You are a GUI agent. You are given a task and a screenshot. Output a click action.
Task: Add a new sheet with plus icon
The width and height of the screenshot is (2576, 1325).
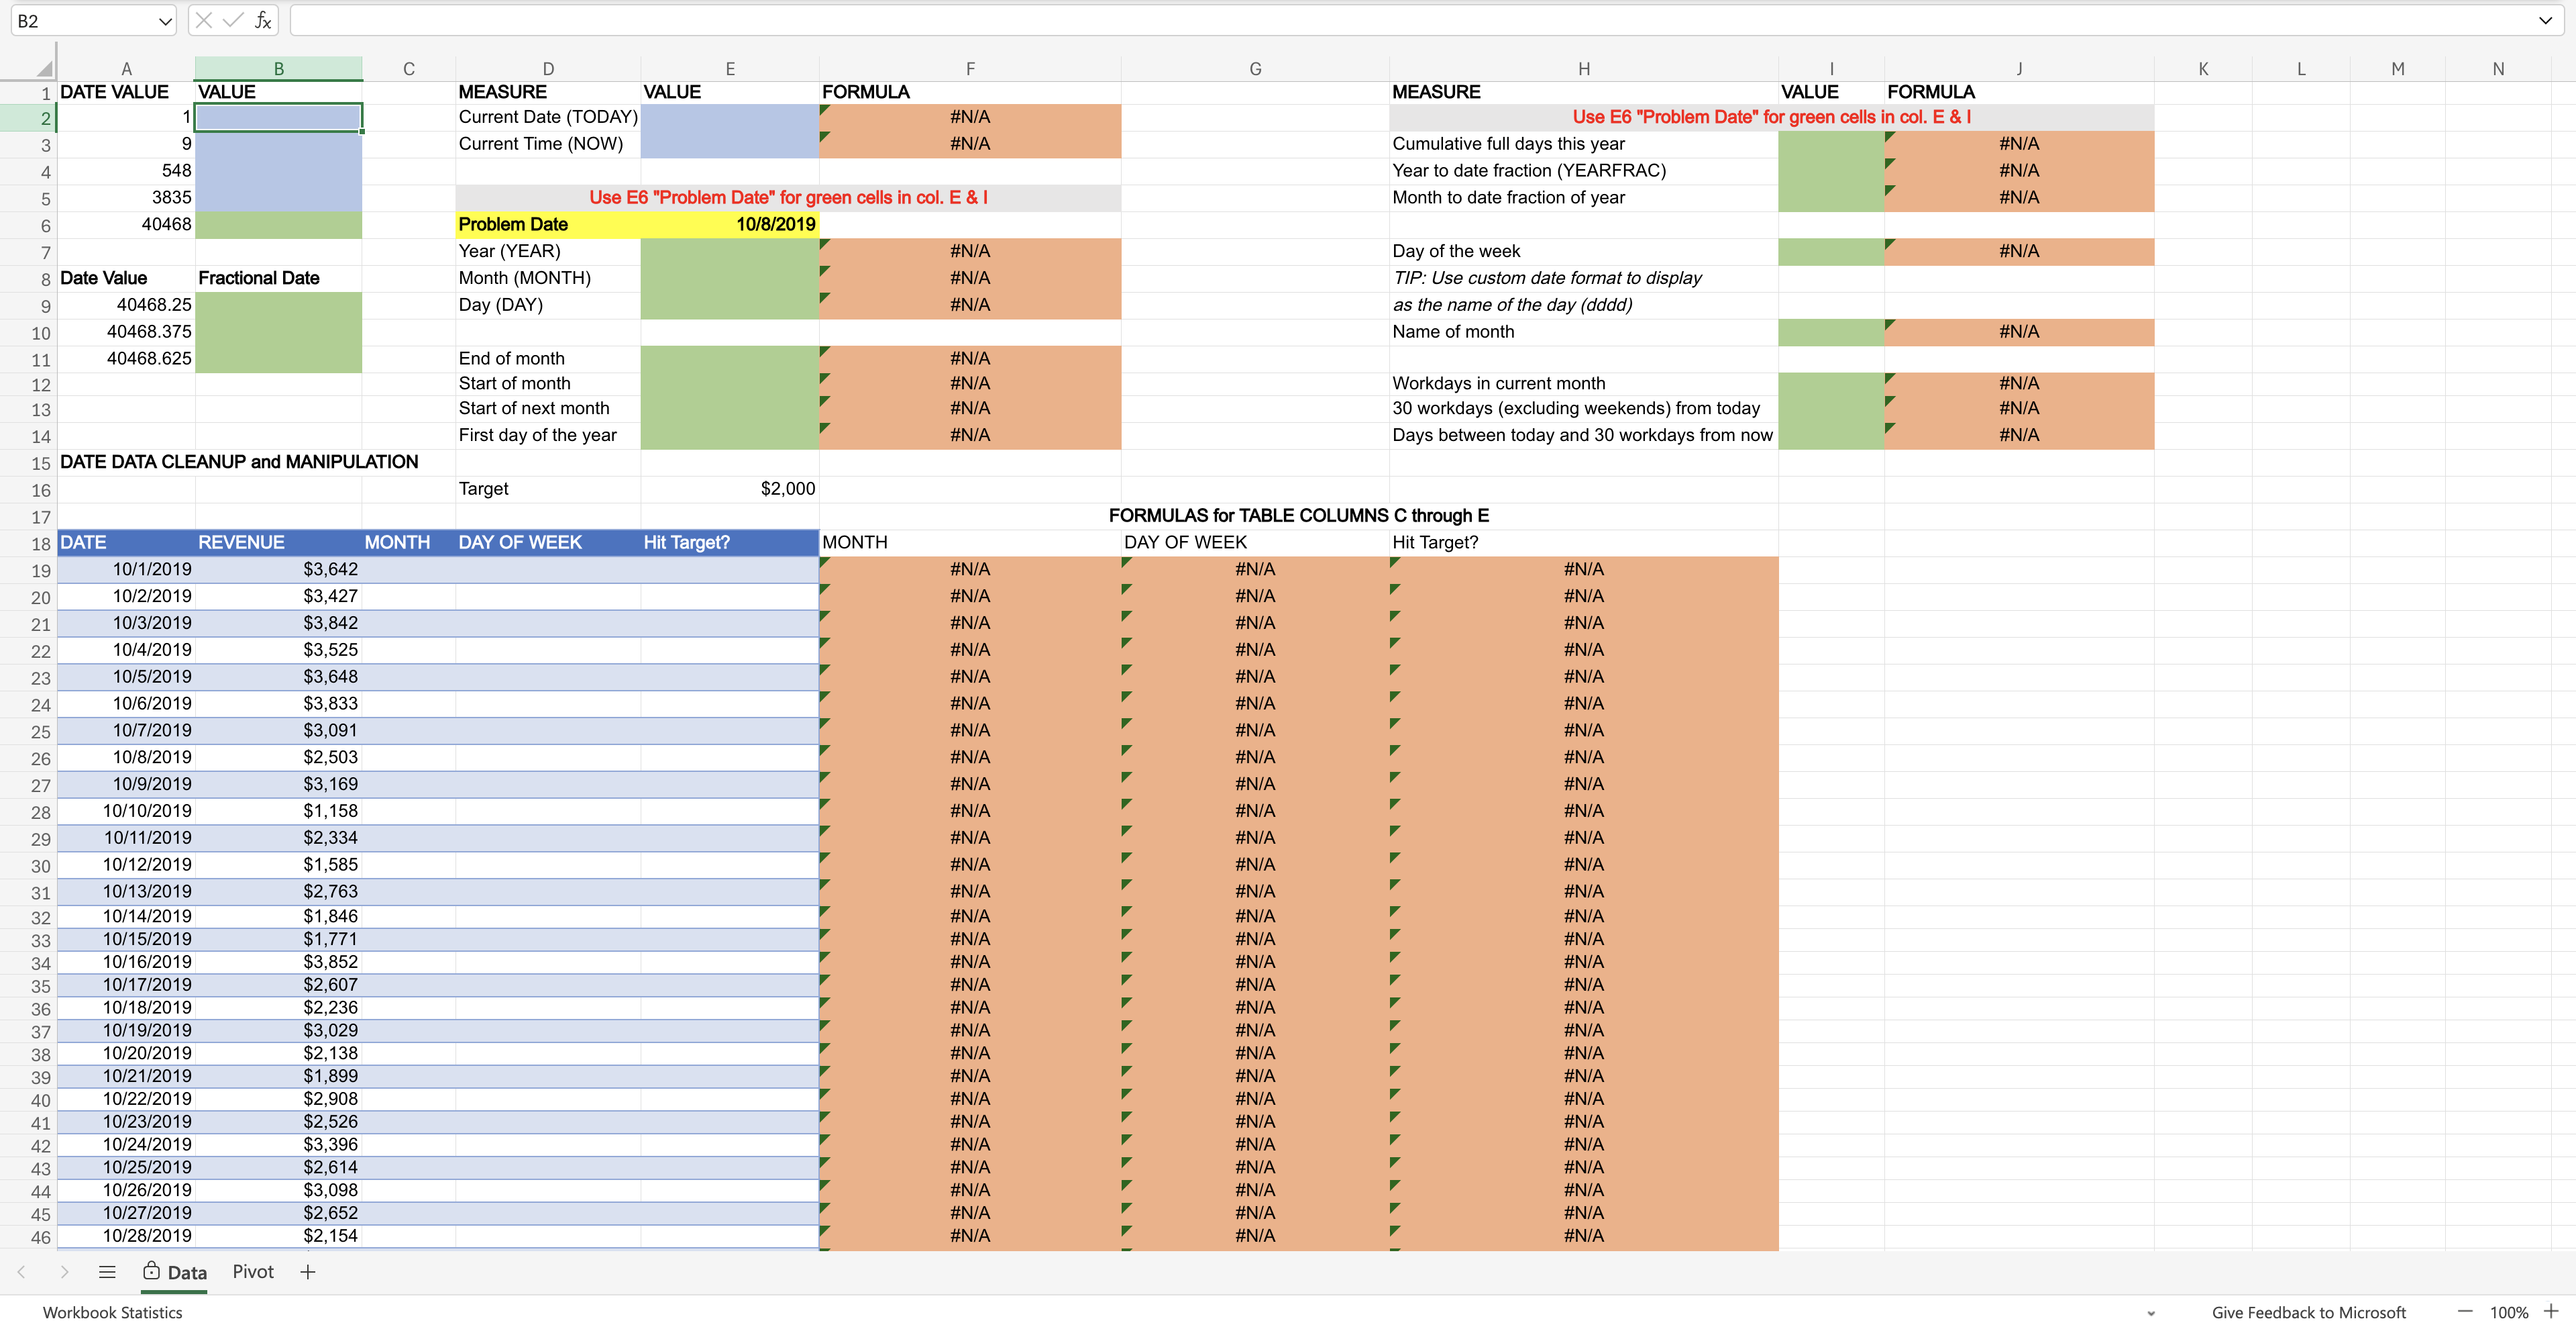[x=308, y=1272]
